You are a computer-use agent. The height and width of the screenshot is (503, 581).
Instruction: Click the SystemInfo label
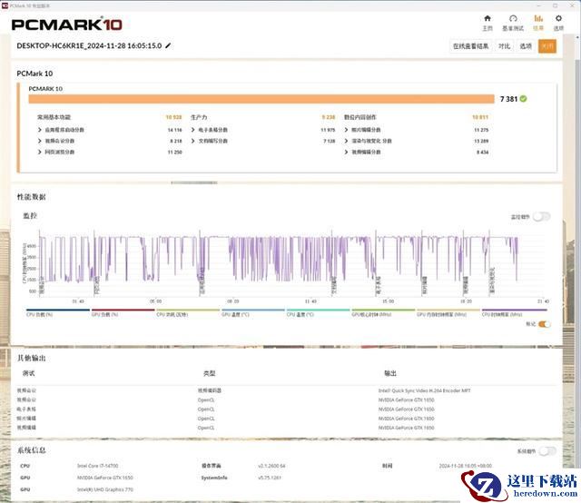[214, 478]
